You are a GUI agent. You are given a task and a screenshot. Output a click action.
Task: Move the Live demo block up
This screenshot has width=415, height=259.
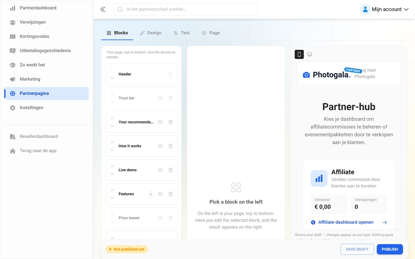tap(112, 166)
